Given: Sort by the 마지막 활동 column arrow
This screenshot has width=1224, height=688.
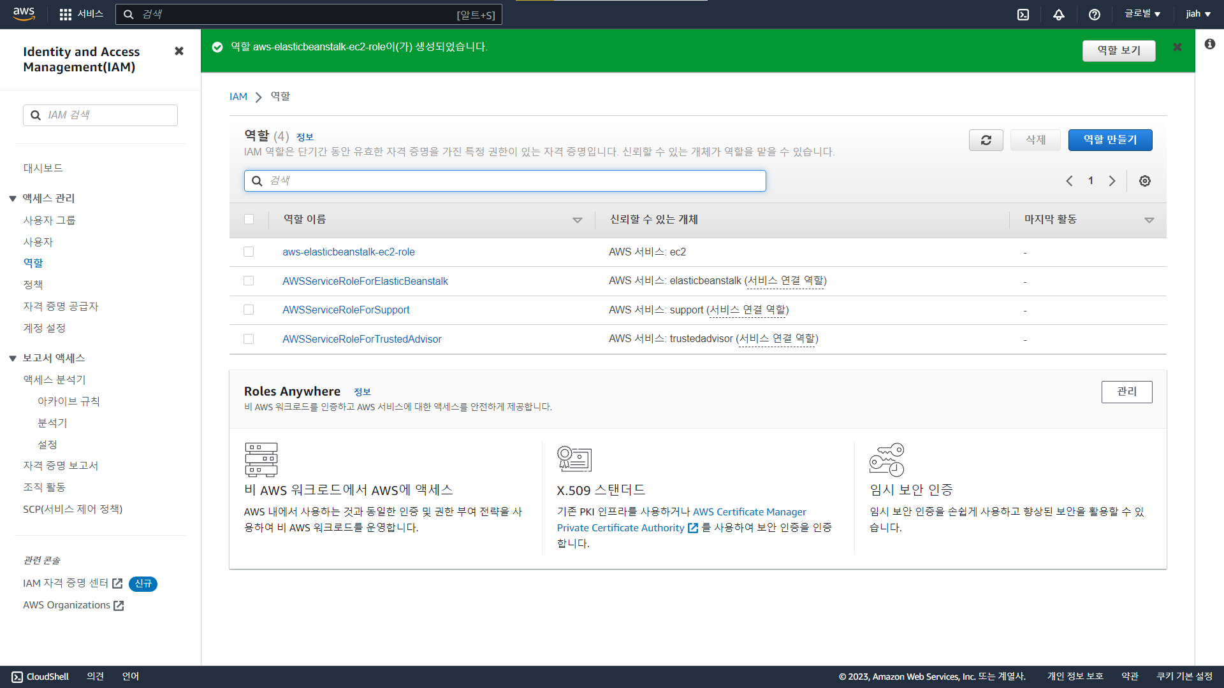Looking at the screenshot, I should pyautogui.click(x=1149, y=220).
